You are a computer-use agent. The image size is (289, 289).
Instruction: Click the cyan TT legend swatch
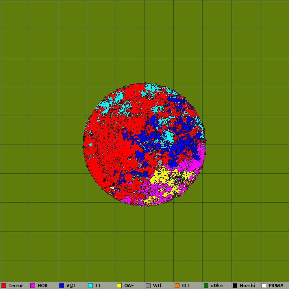(x=90, y=286)
